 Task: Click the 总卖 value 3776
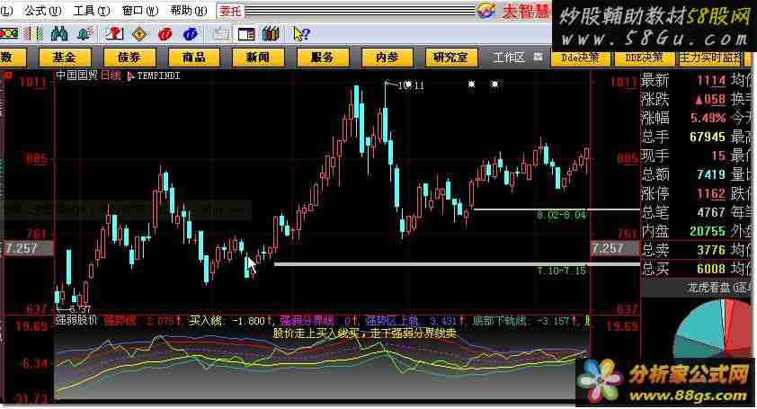710,250
